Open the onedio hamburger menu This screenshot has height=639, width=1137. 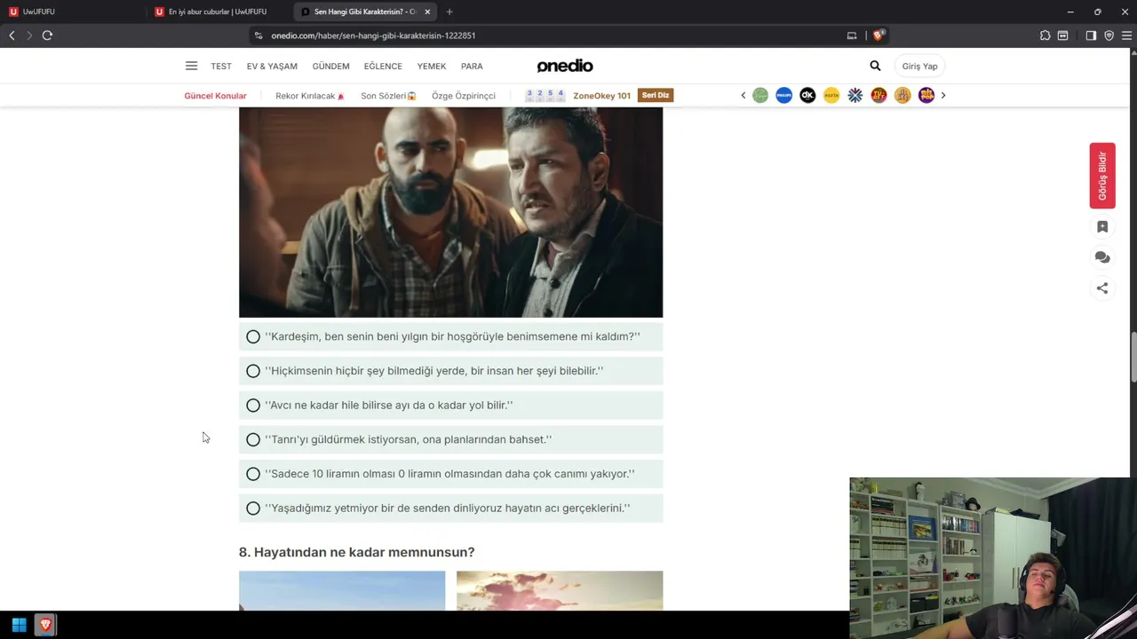pos(191,66)
